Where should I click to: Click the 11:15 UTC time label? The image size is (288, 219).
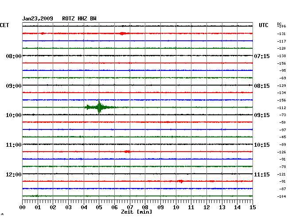[x=262, y=174]
